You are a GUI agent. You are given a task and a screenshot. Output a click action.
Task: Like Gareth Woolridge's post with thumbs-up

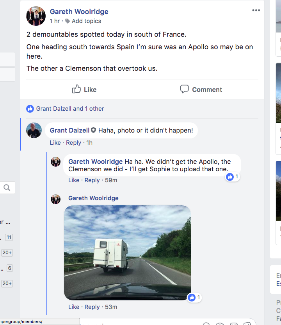click(x=84, y=90)
